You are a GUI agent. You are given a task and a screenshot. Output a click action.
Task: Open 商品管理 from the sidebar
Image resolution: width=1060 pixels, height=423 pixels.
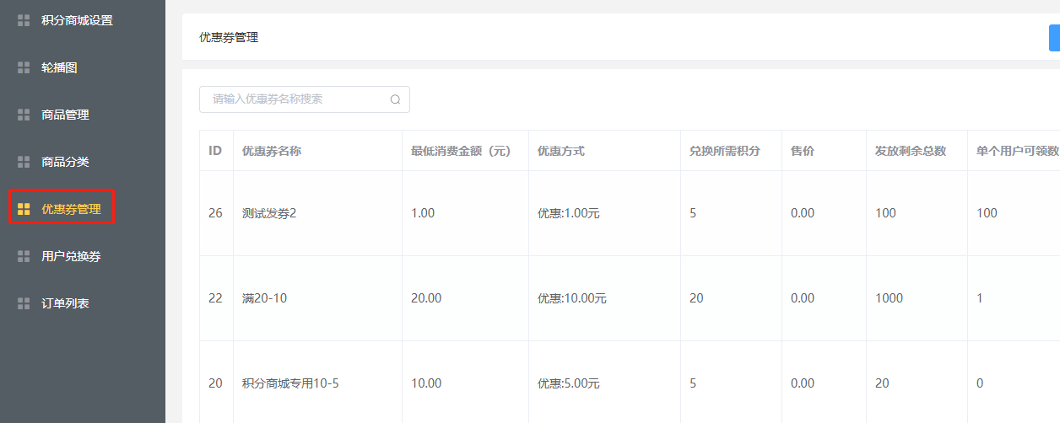click(x=65, y=115)
